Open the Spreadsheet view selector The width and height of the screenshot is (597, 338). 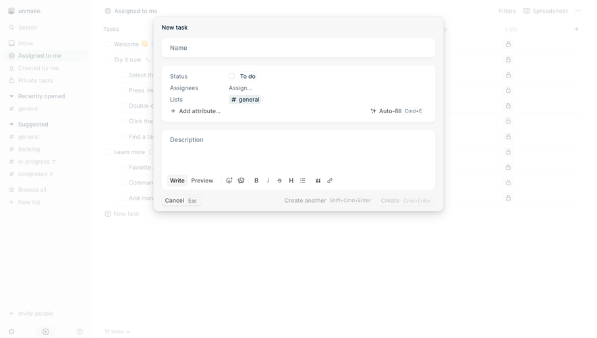point(546,11)
